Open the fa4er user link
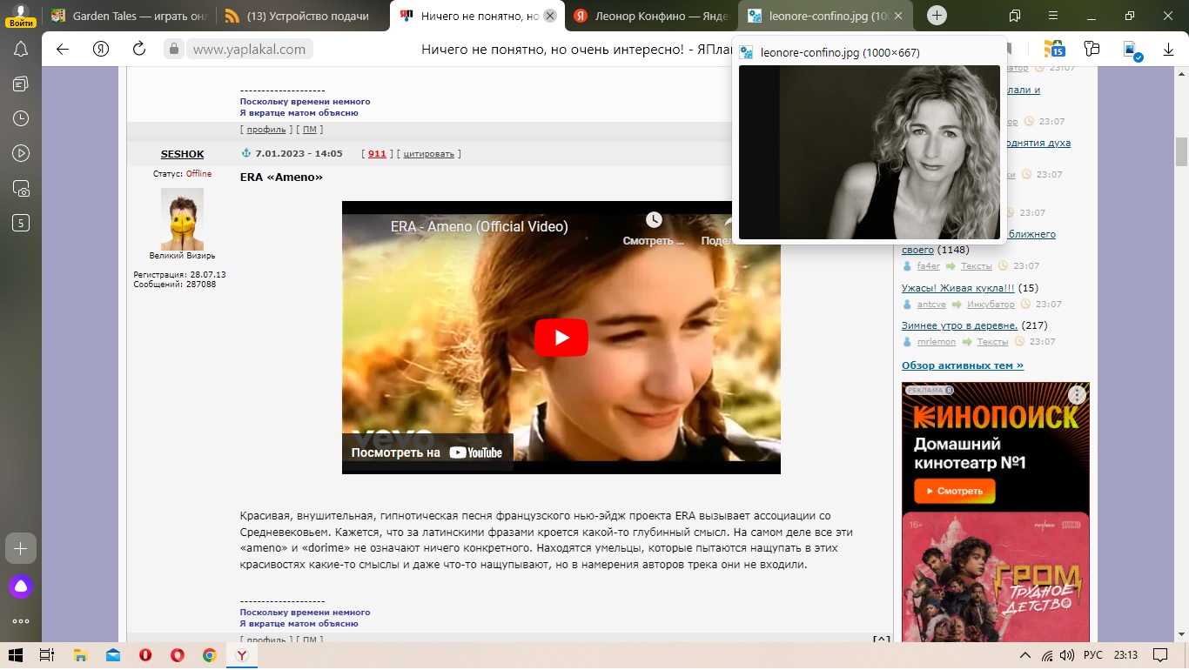This screenshot has height=670, width=1189. click(x=929, y=266)
